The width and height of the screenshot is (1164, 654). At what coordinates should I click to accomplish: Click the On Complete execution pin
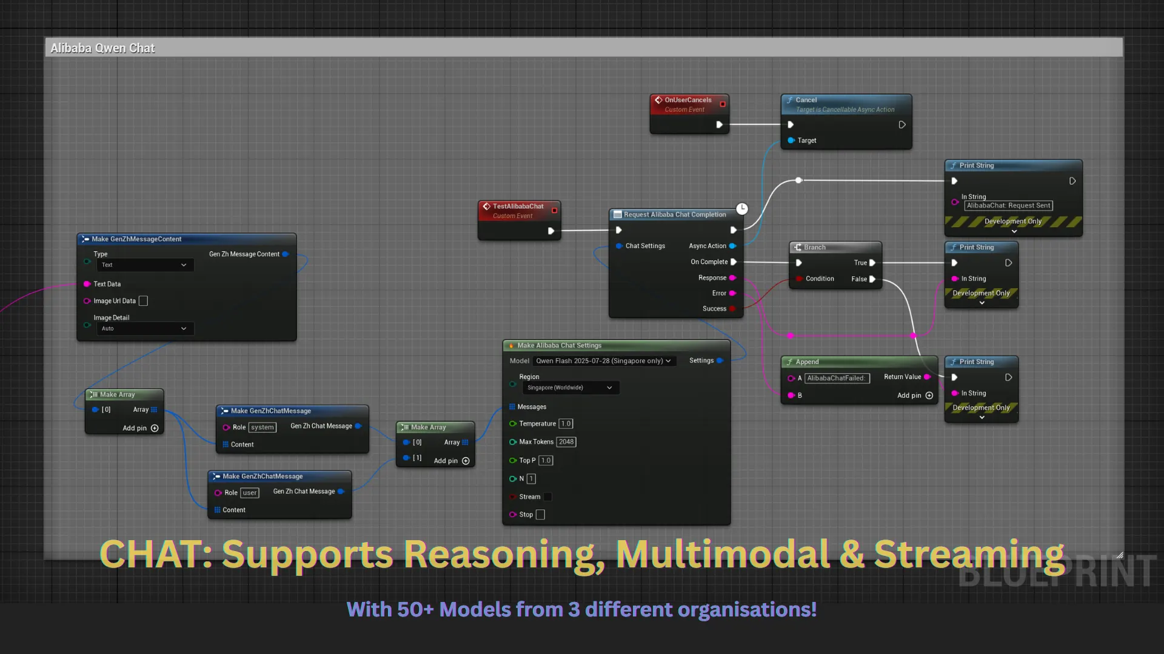click(x=734, y=262)
